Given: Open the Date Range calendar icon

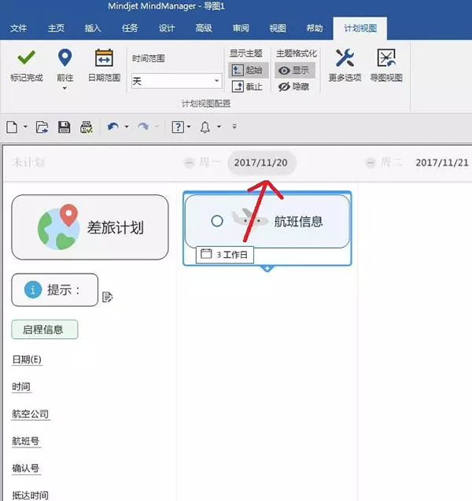Looking at the screenshot, I should click(x=104, y=58).
